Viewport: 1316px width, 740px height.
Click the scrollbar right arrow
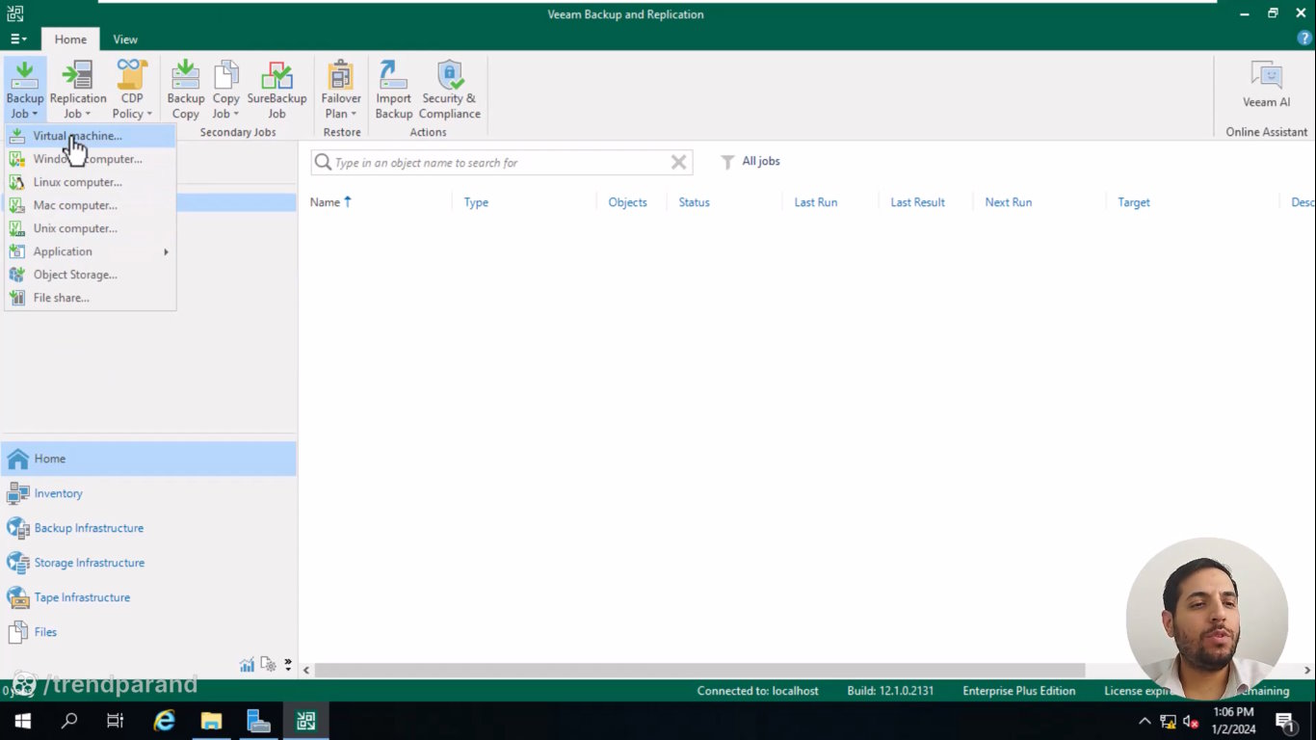coord(1307,670)
